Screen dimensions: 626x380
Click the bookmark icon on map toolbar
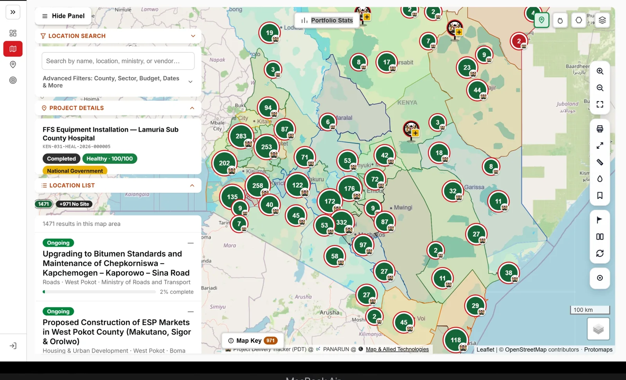(600, 195)
